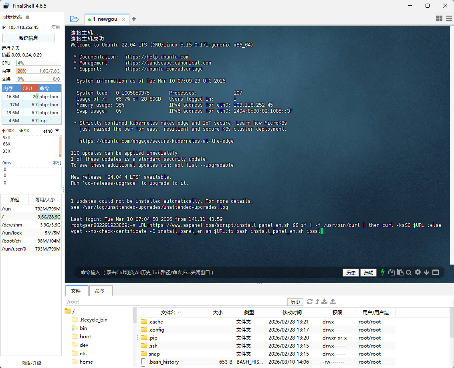Click the paste icon in terminal toolbar

pyautogui.click(x=400, y=273)
